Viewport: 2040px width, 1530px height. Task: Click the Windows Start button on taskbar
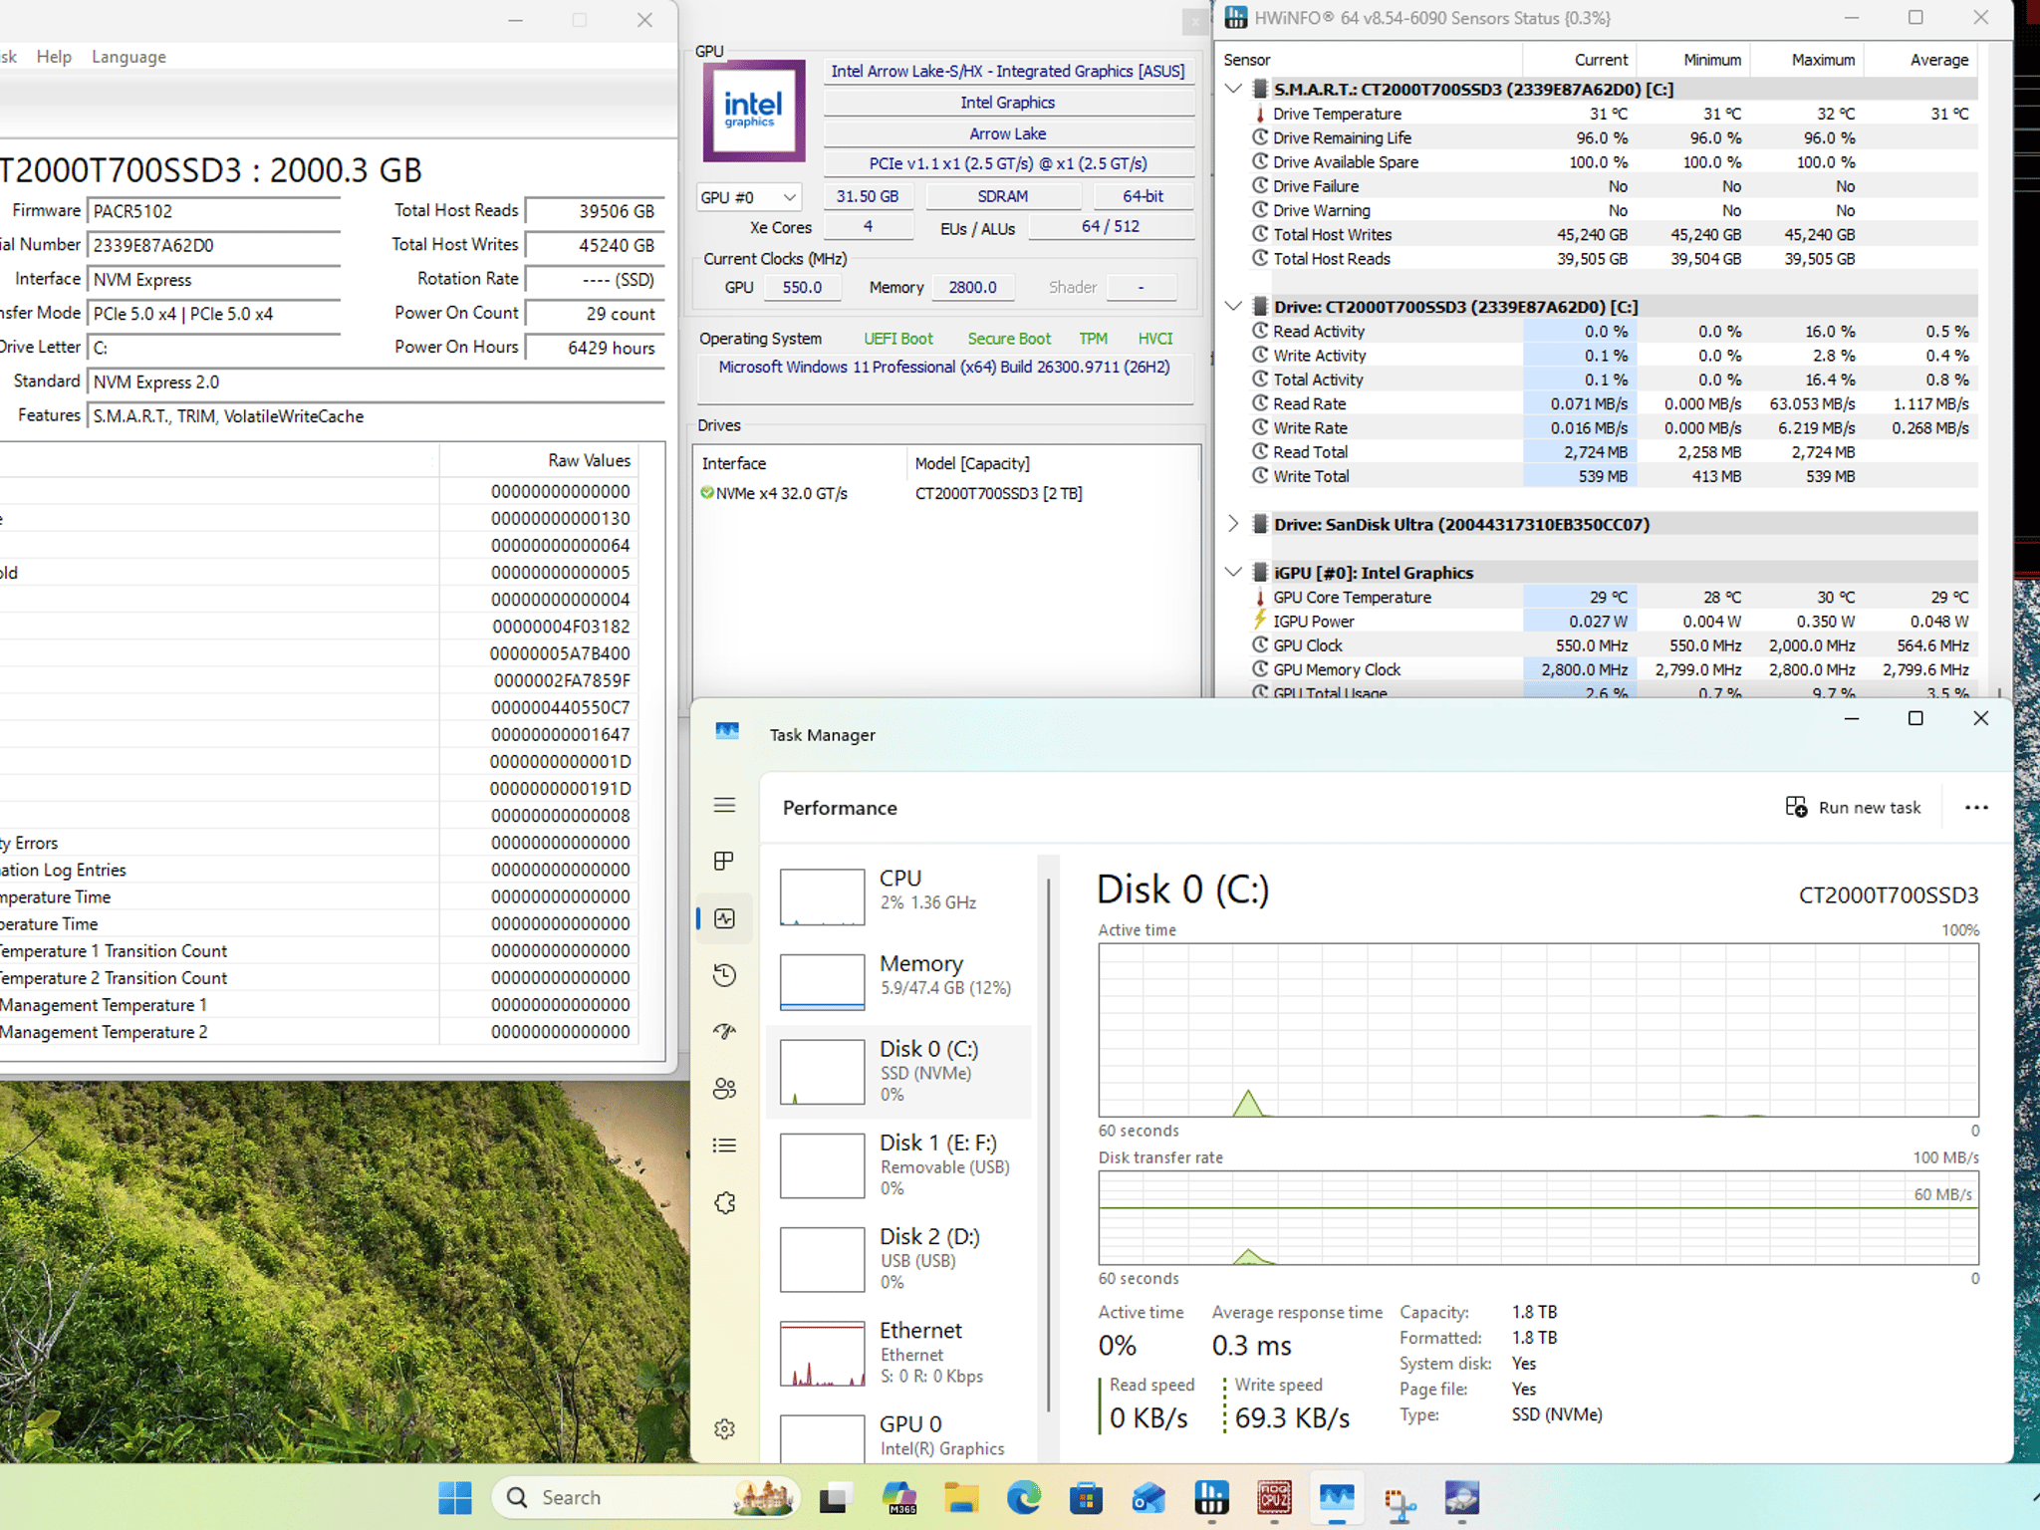(x=455, y=1497)
